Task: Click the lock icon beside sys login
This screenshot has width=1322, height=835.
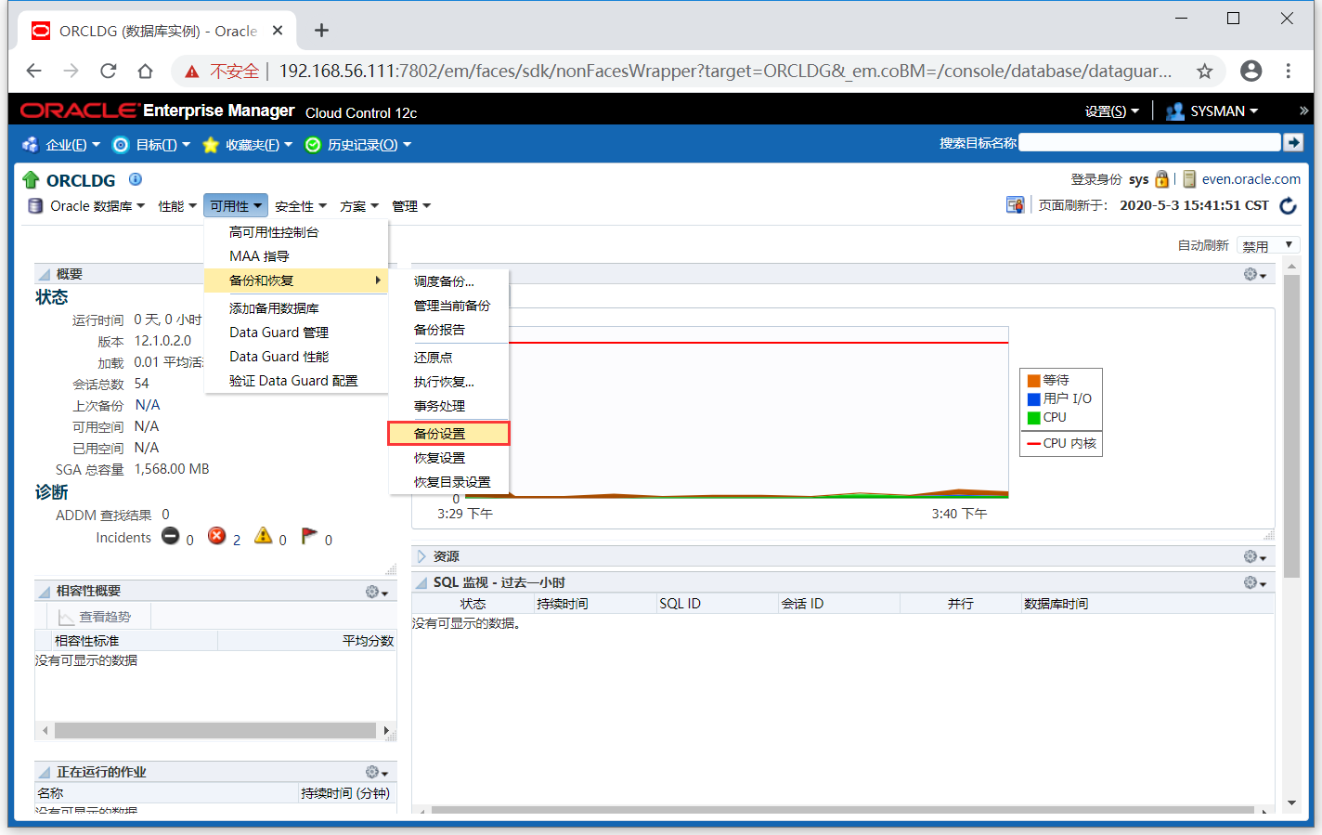Action: [1161, 179]
